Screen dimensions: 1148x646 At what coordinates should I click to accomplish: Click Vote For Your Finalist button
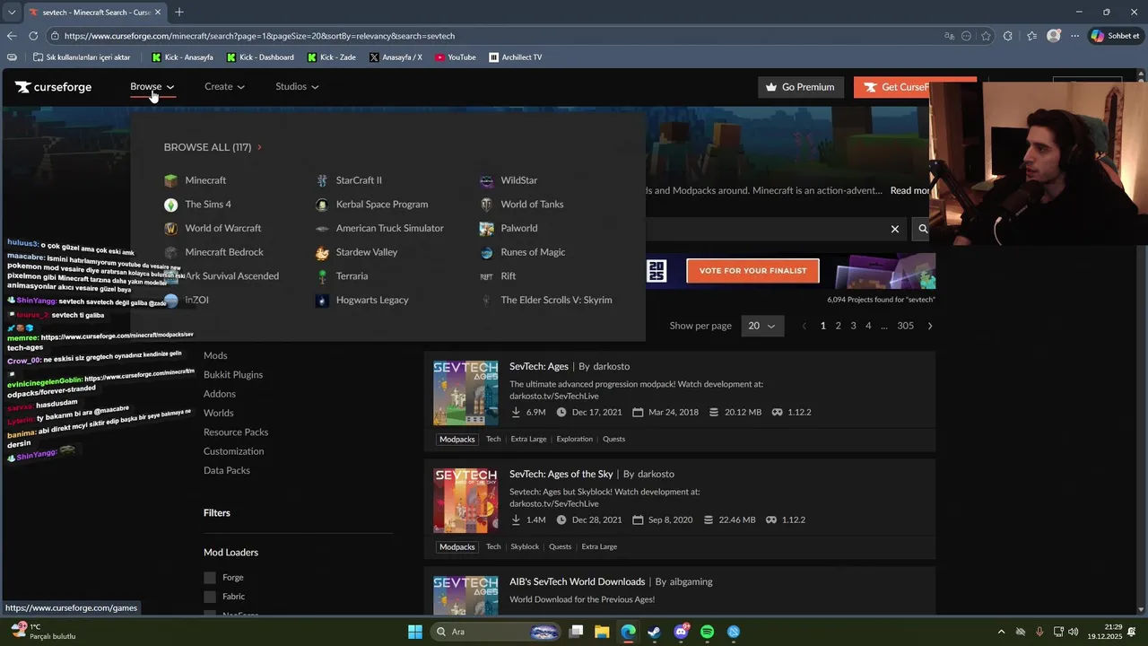[752, 271]
